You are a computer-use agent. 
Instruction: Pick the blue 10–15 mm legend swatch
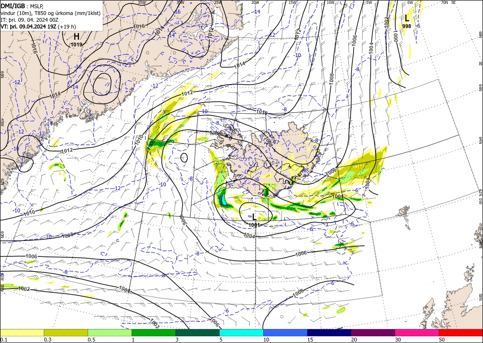click(x=285, y=332)
